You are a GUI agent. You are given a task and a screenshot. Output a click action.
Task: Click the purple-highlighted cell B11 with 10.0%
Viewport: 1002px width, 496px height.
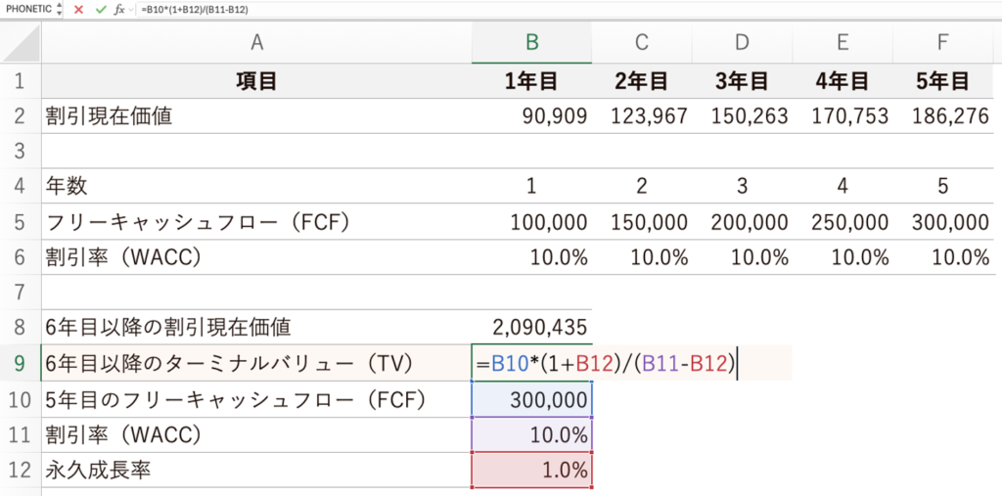531,434
